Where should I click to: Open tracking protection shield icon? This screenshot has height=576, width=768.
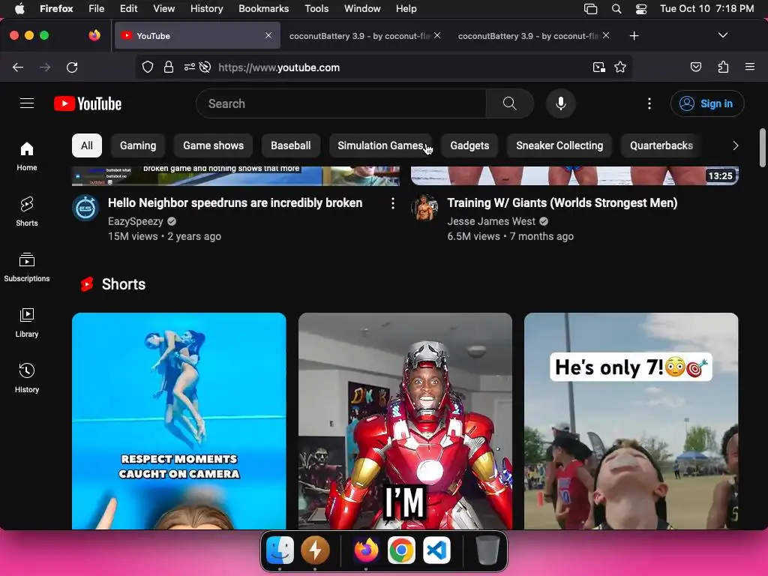pos(148,67)
